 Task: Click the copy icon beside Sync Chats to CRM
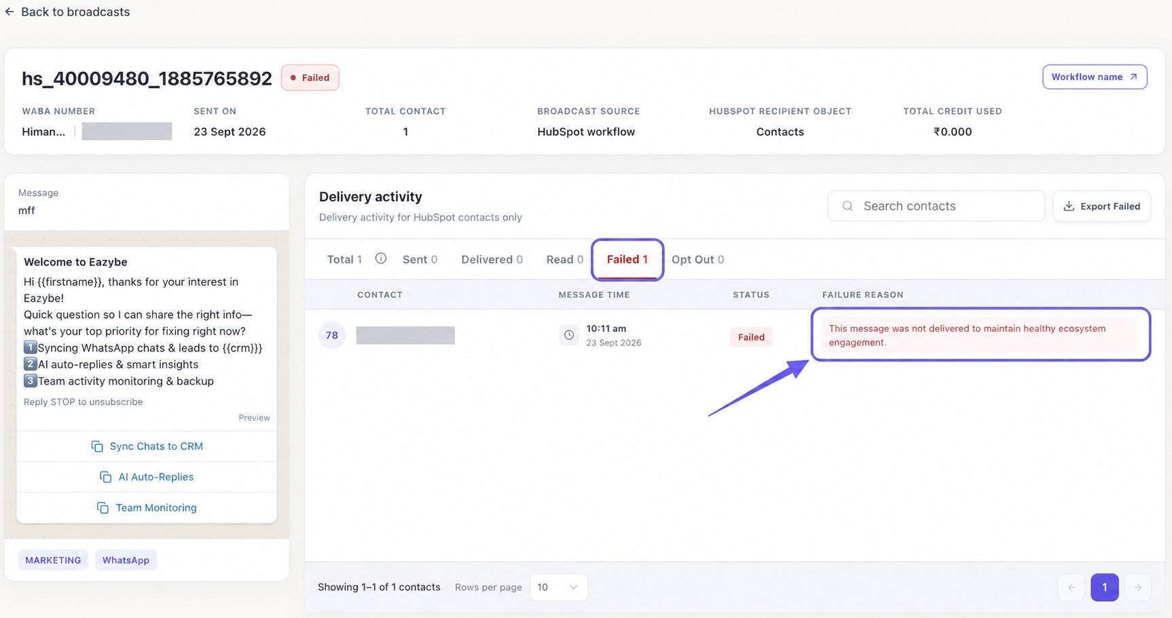tap(97, 446)
